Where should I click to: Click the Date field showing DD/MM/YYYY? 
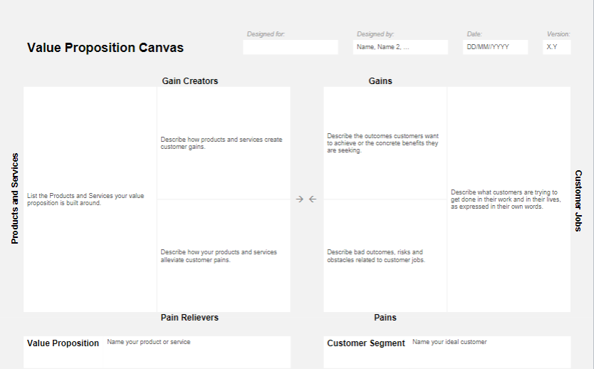(495, 47)
